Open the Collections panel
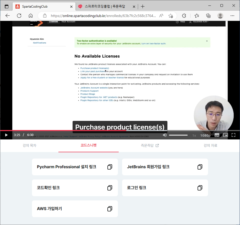Screen dimensions: 240x225 coord(208,16)
